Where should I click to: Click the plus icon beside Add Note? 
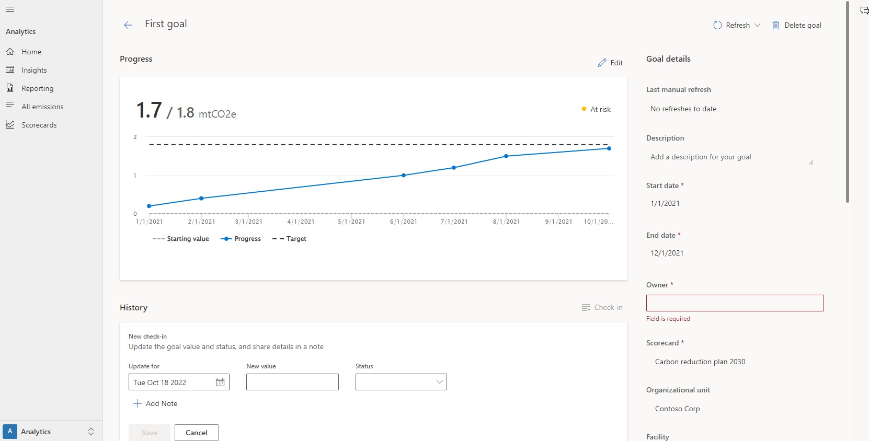pos(138,403)
